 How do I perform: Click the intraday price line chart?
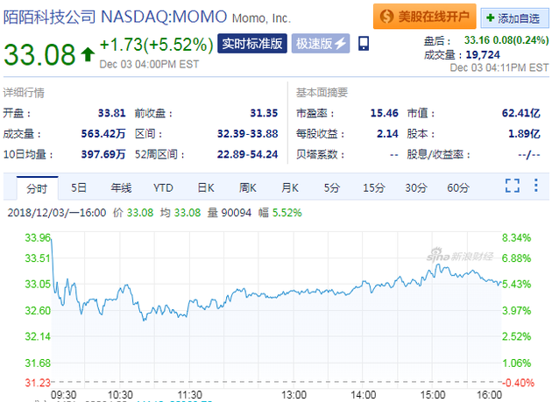tap(276, 310)
